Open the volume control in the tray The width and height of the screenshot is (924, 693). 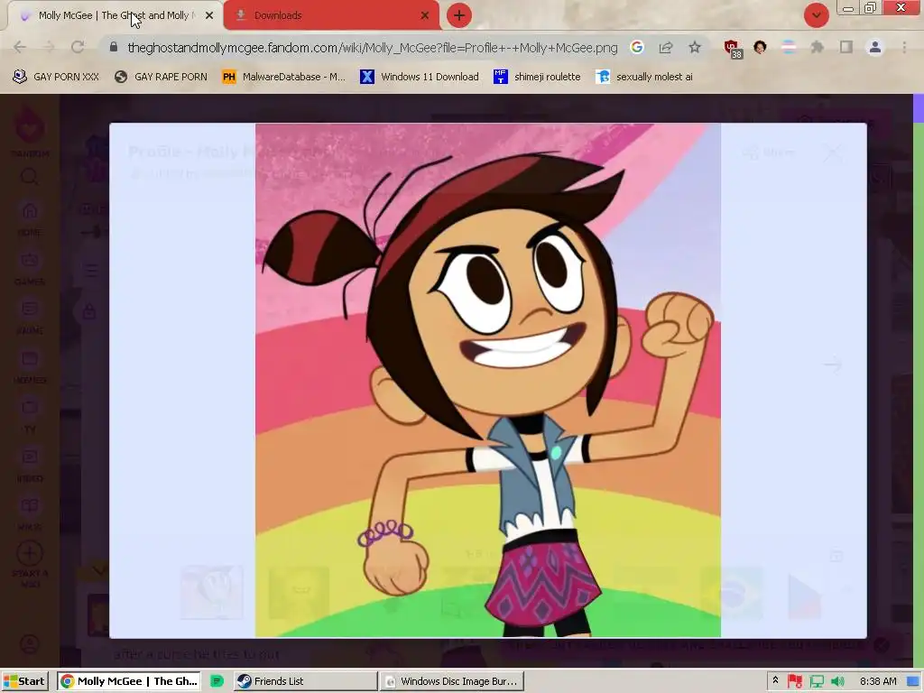click(x=837, y=681)
